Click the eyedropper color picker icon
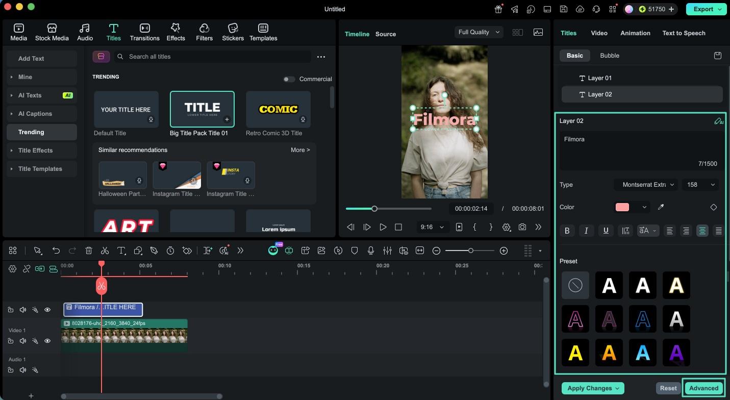 click(661, 207)
